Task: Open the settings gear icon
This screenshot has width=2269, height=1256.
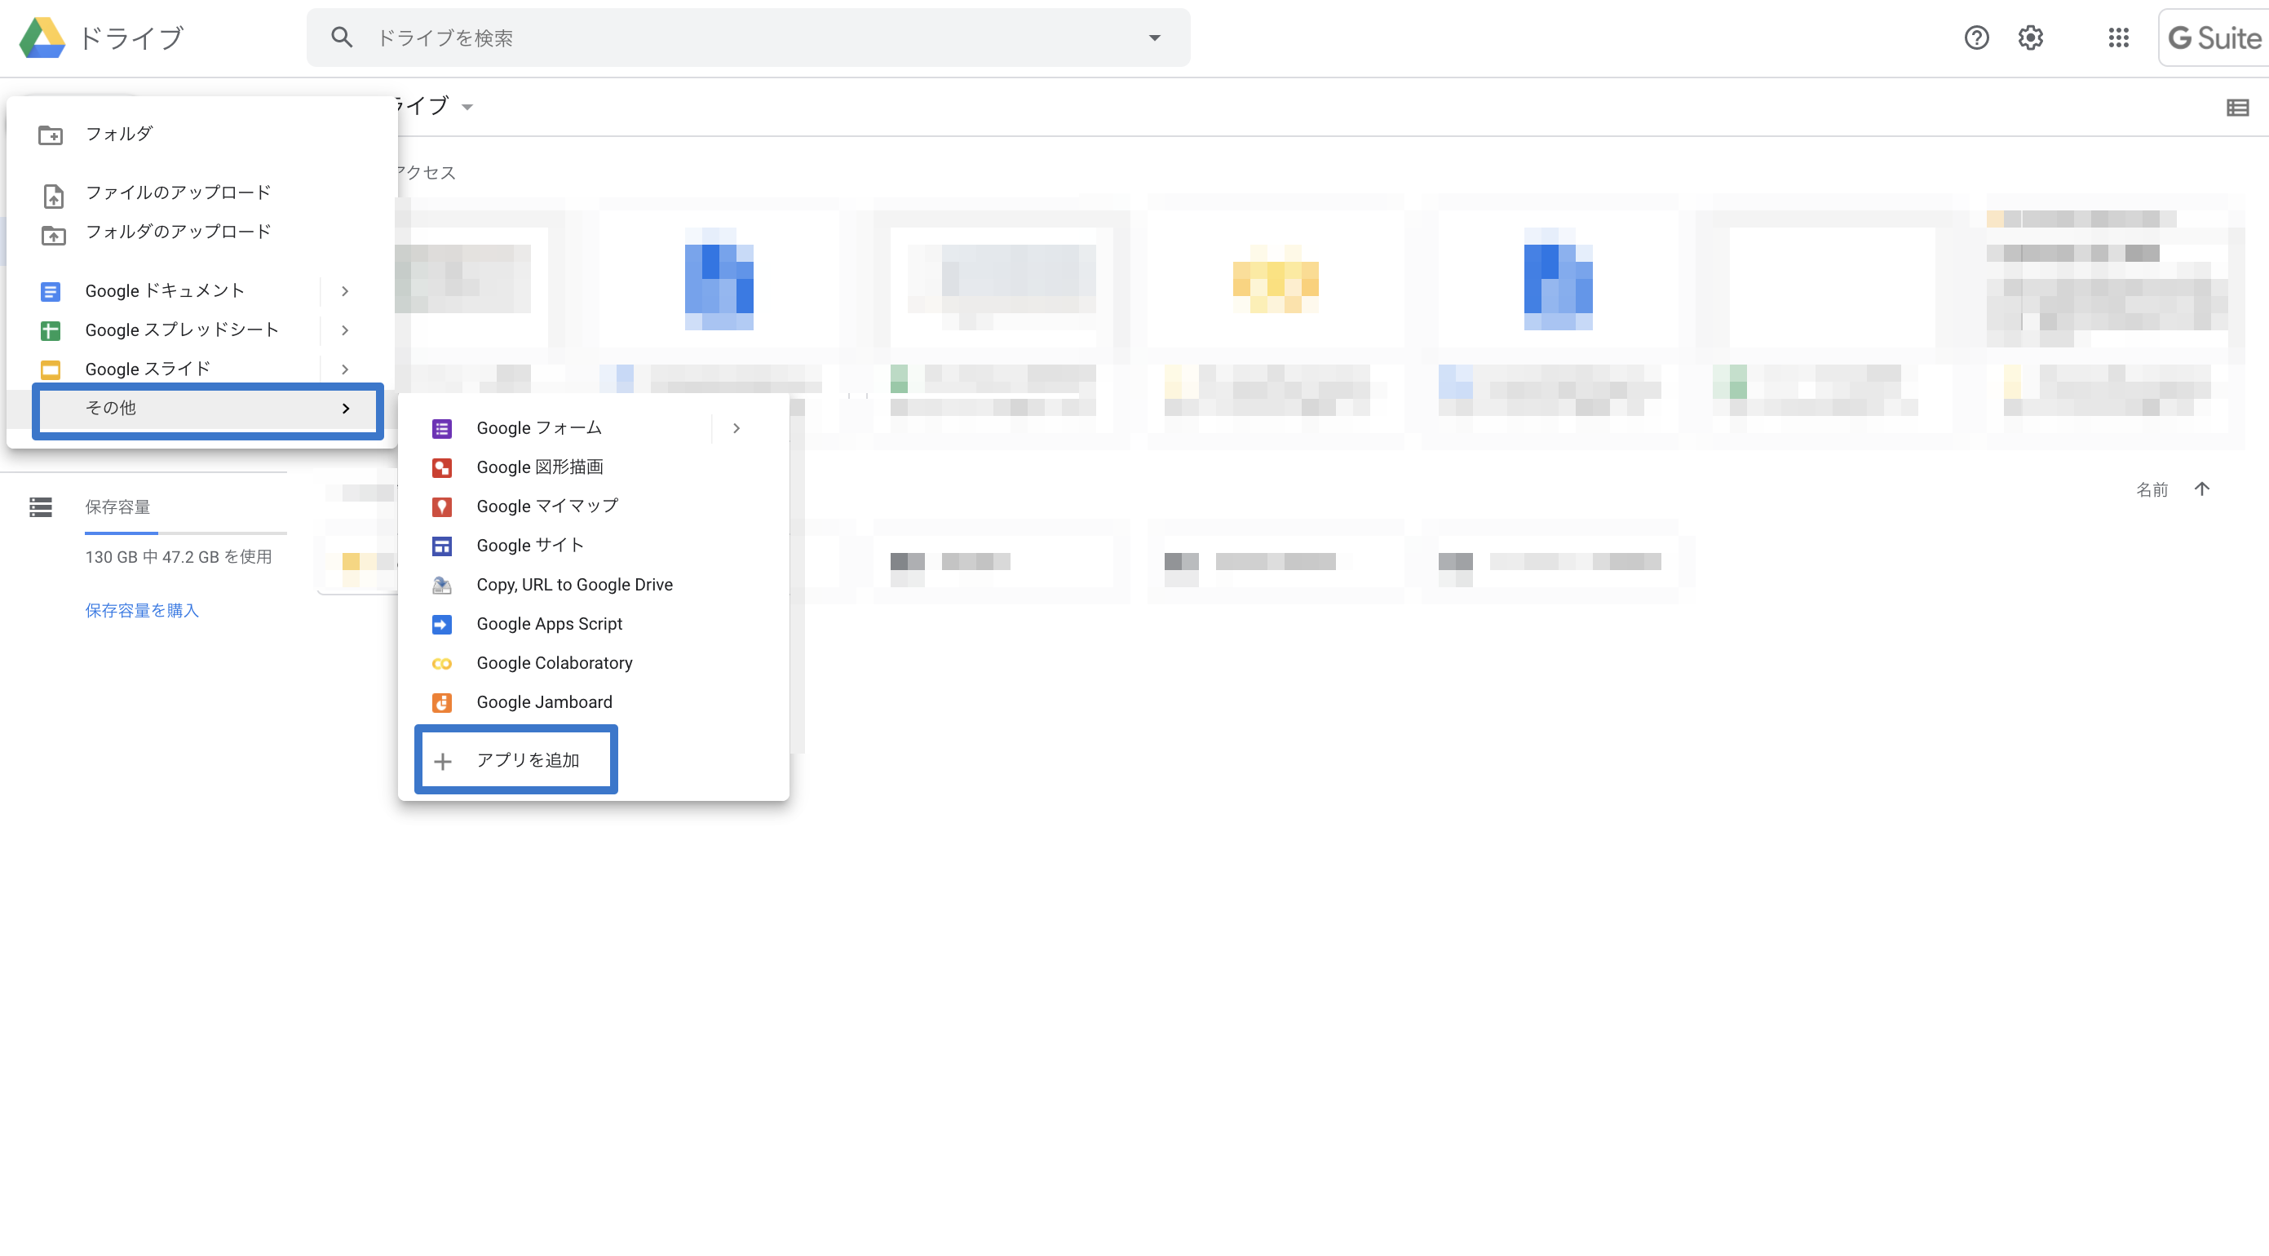Action: [2030, 38]
